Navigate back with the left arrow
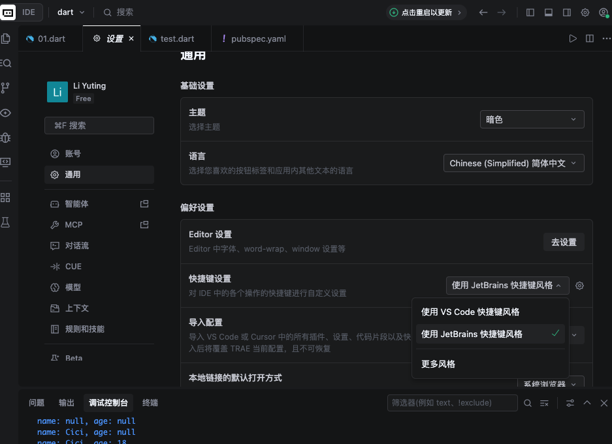612x444 pixels. pos(483,12)
